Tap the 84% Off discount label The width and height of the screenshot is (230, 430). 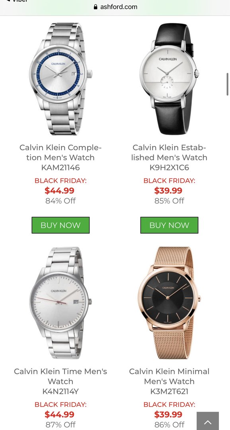click(60, 201)
